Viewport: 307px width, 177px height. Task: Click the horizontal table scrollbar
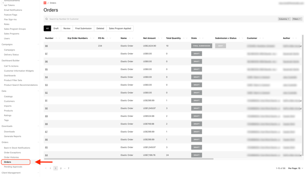tap(129, 159)
